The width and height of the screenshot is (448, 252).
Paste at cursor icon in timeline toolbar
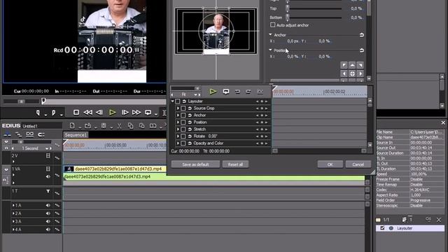tap(141, 126)
